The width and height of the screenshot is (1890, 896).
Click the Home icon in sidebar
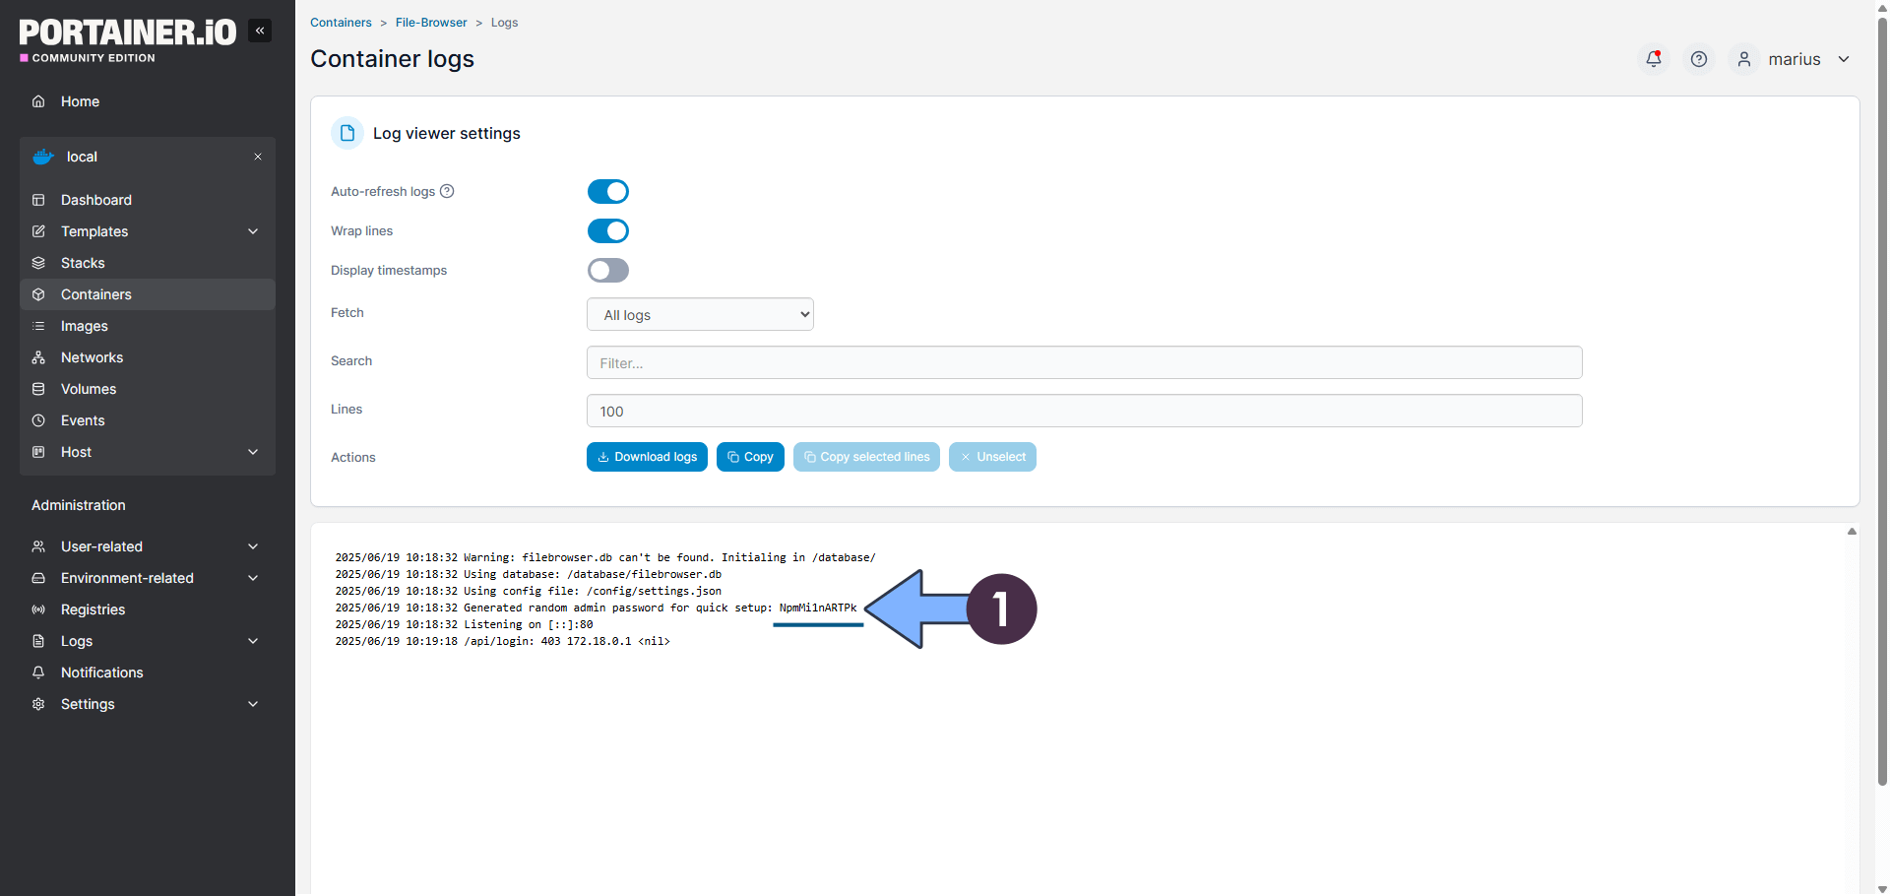[38, 101]
